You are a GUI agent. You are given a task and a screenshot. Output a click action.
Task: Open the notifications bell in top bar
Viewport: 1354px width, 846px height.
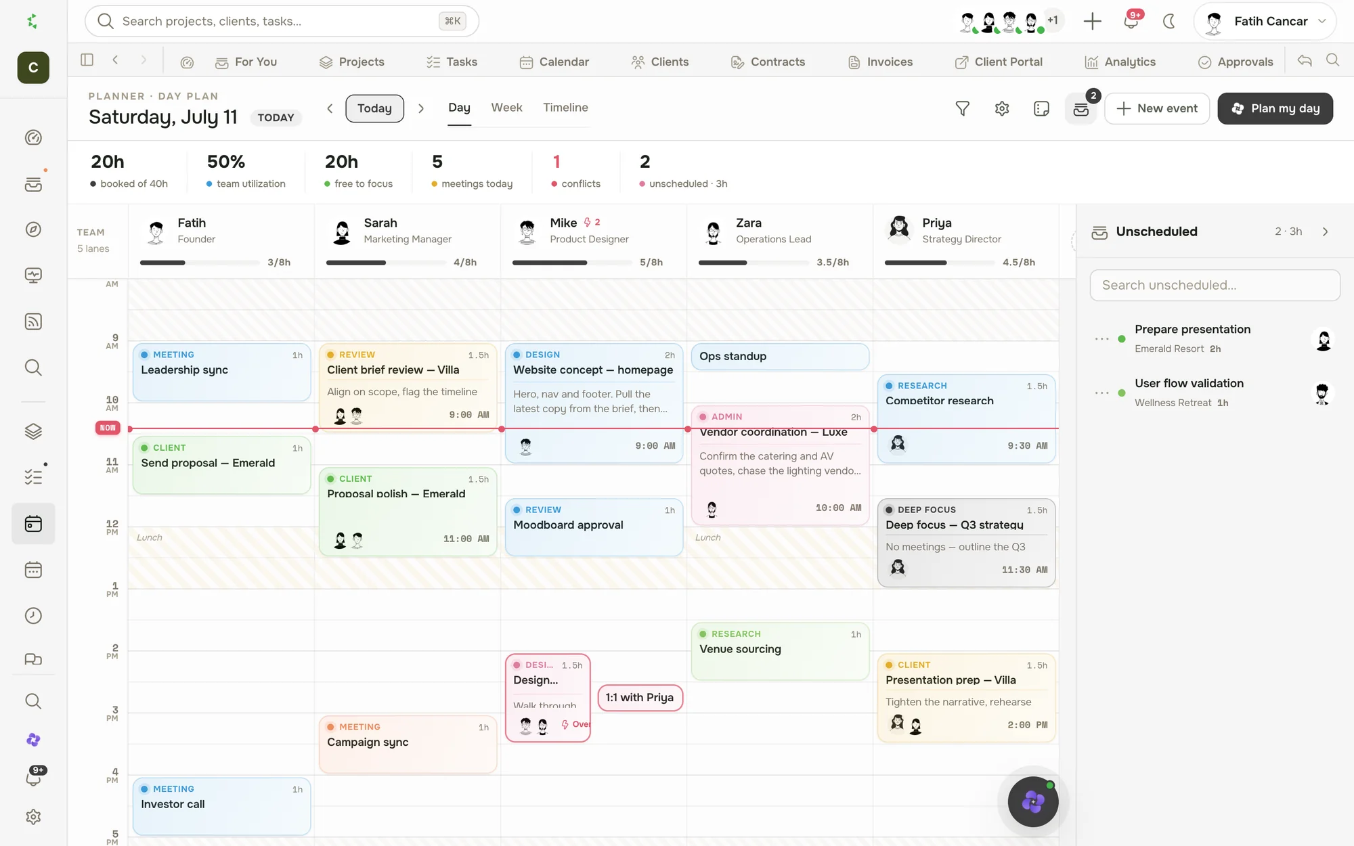tap(1131, 22)
